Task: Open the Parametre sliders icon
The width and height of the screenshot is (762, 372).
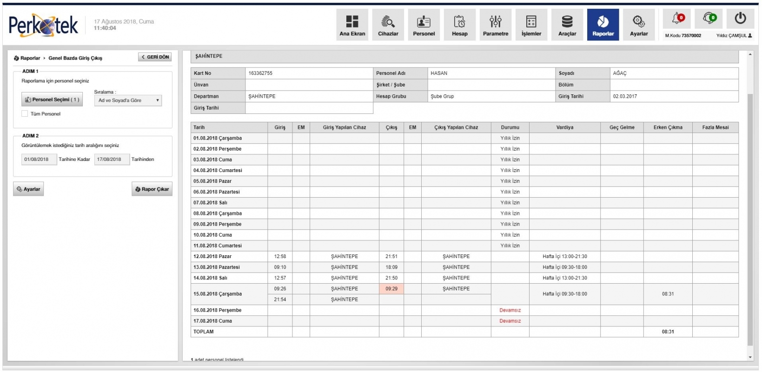Action: [495, 25]
